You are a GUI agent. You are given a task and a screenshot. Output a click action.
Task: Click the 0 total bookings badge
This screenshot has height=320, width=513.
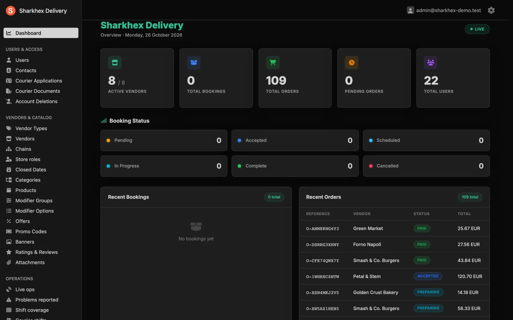274,197
